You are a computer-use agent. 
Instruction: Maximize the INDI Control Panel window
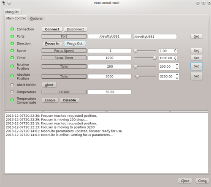(x=203, y=3)
